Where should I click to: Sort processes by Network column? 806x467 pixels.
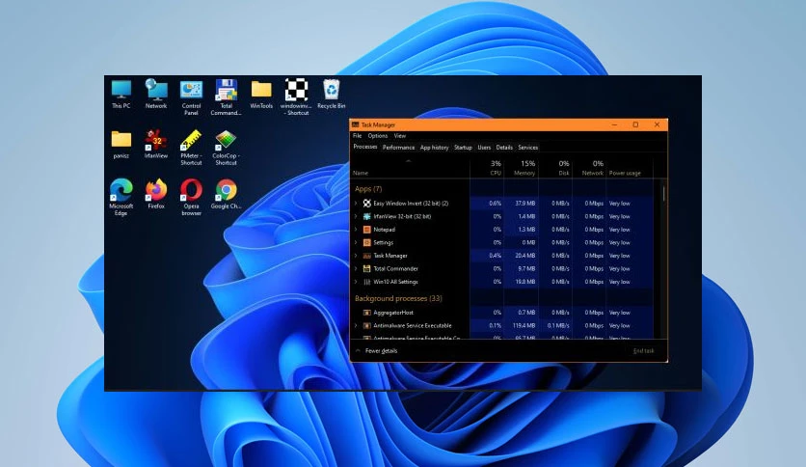[x=589, y=168]
